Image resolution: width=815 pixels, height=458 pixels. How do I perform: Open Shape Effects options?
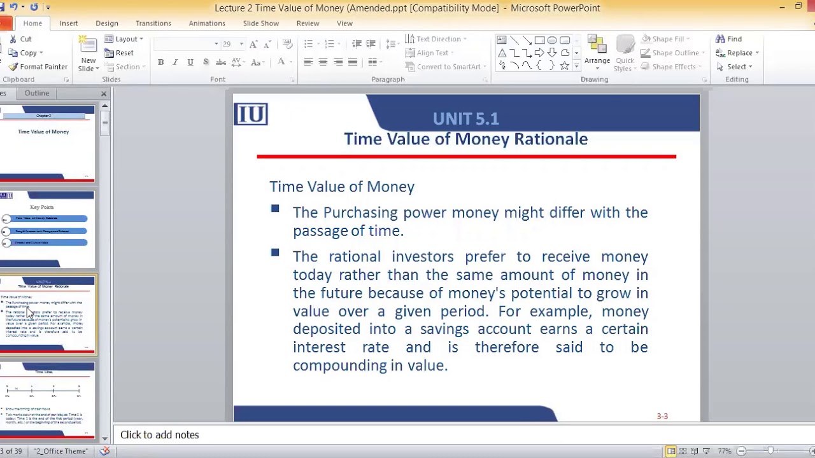point(672,67)
